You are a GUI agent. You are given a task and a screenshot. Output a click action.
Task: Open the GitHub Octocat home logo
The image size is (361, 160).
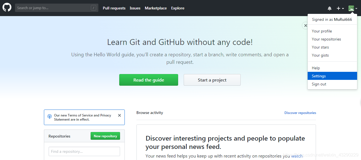tap(7, 7)
